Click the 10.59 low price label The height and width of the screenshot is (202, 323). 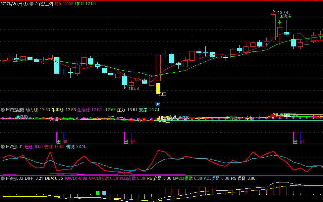[x=134, y=89]
